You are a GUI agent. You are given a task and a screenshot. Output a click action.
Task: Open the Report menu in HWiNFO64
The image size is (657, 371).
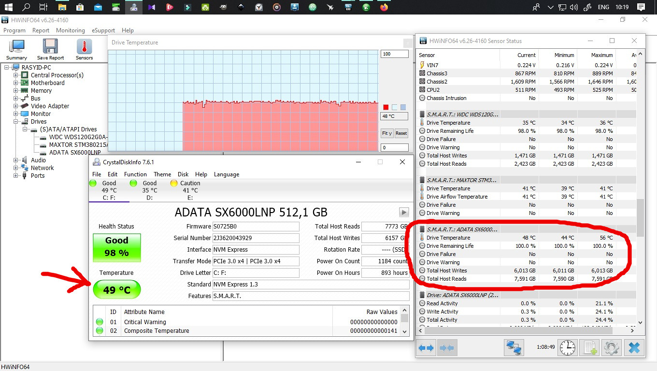41,30
